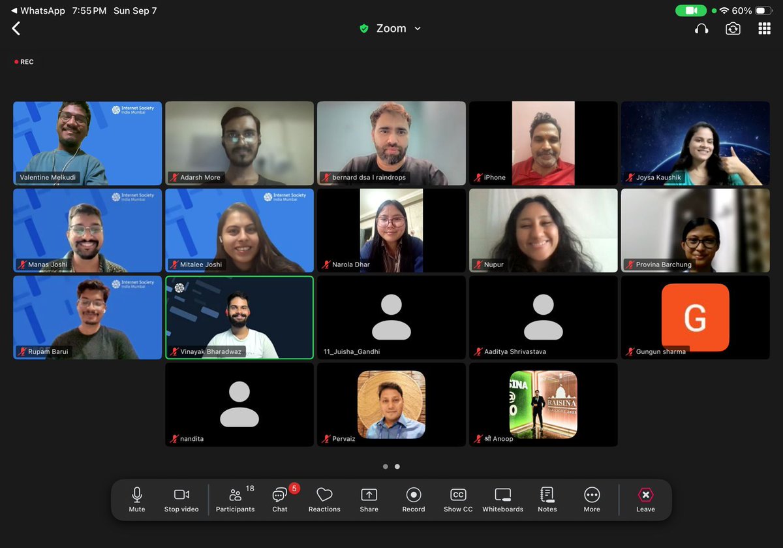This screenshot has height=548, width=783.
Task: Switch camera with the flip camera icon
Action: pos(733,29)
